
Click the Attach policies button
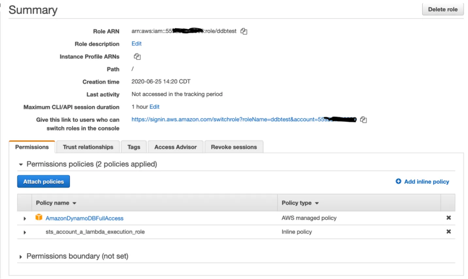tap(43, 182)
